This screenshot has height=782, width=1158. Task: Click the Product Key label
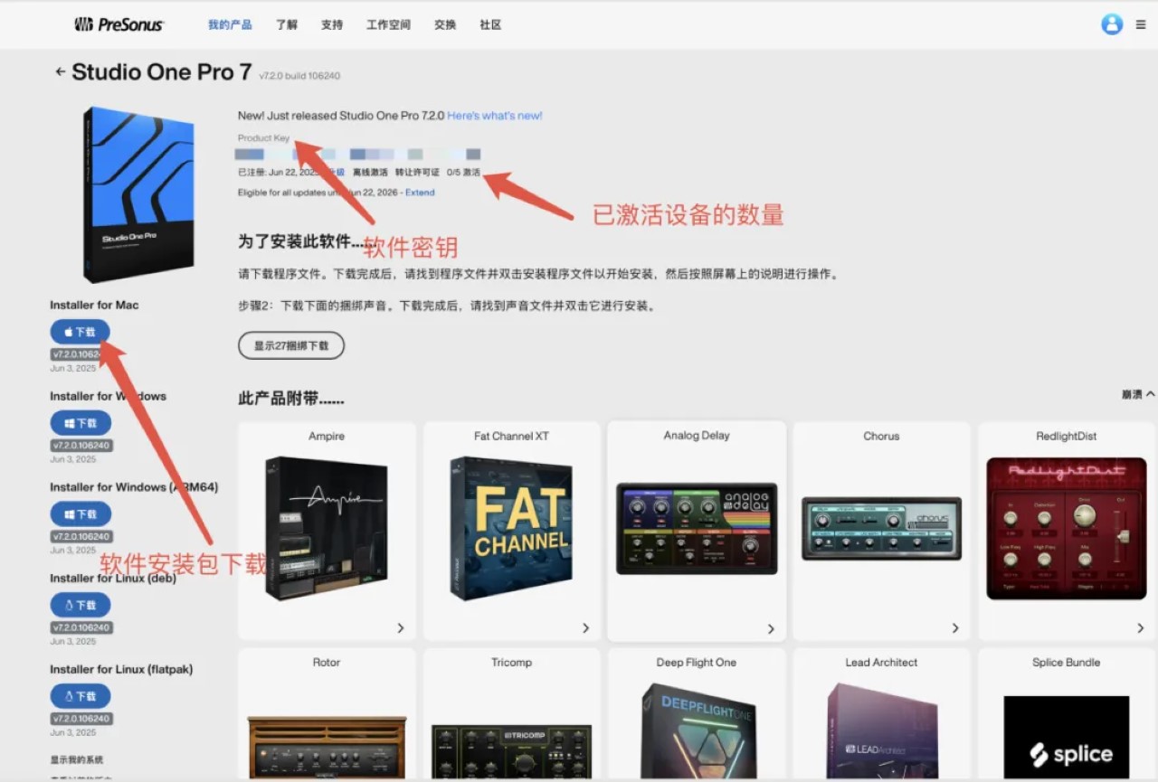click(x=263, y=138)
